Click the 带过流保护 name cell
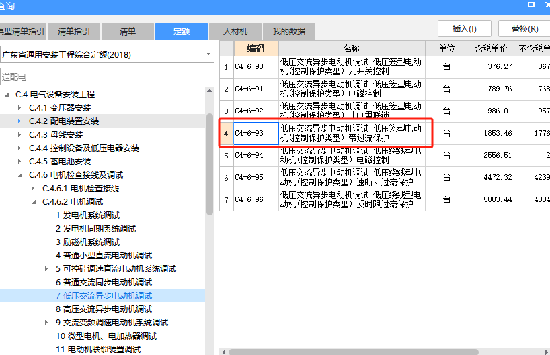Viewport: 550px width, 355px height. pyautogui.click(x=352, y=133)
